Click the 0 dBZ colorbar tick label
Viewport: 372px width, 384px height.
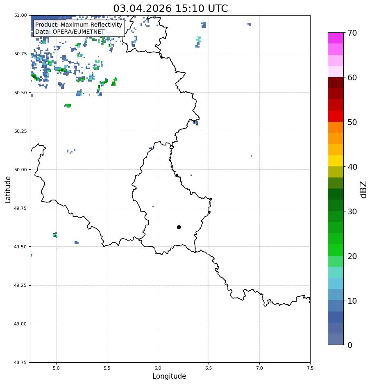coord(350,345)
